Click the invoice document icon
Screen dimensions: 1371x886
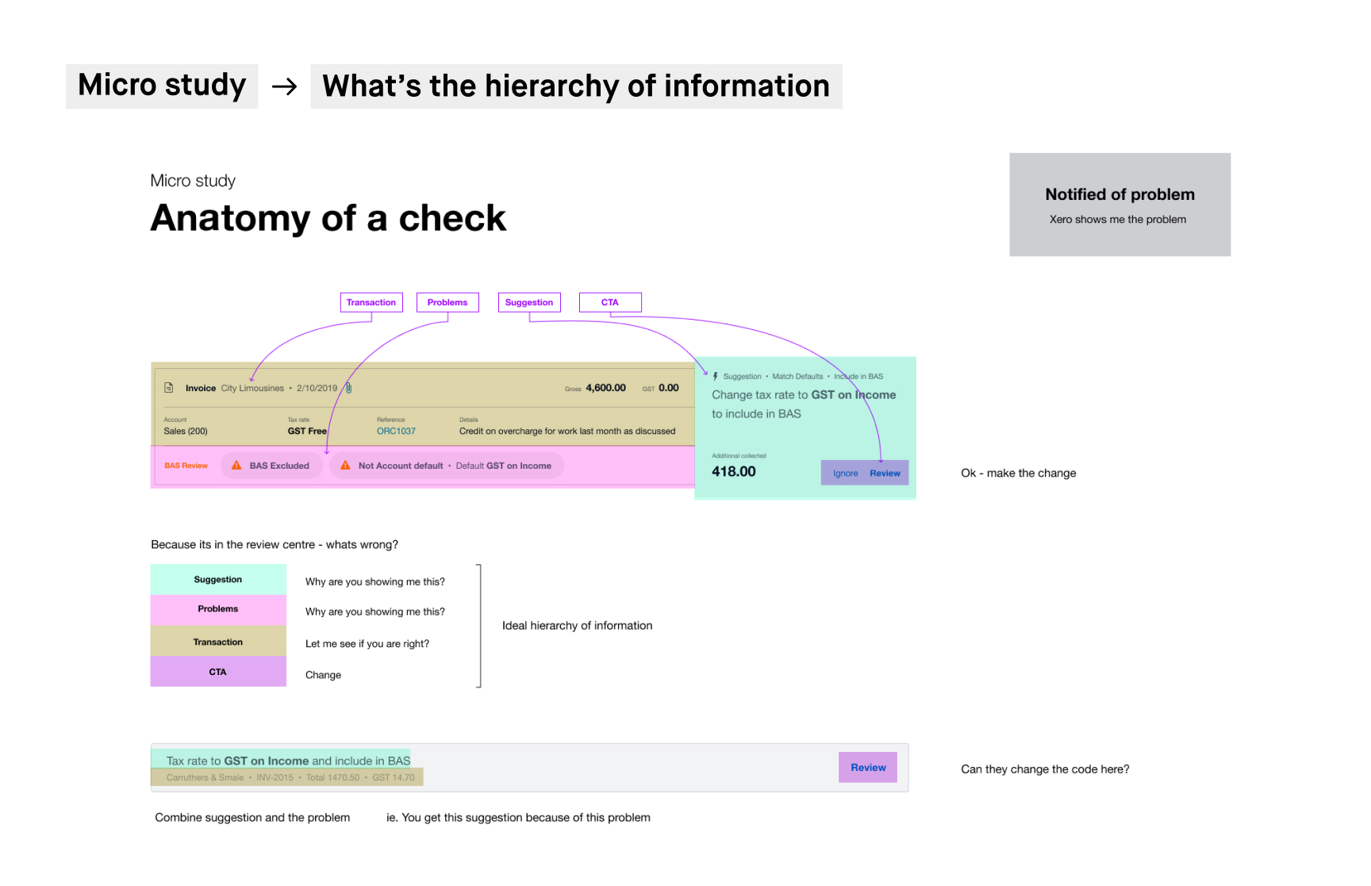click(x=169, y=388)
